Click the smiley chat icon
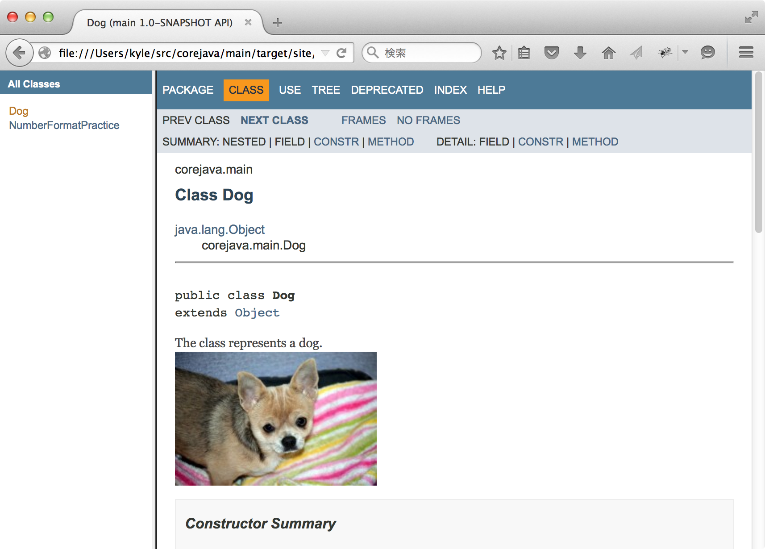This screenshot has width=765, height=549. 707,53
